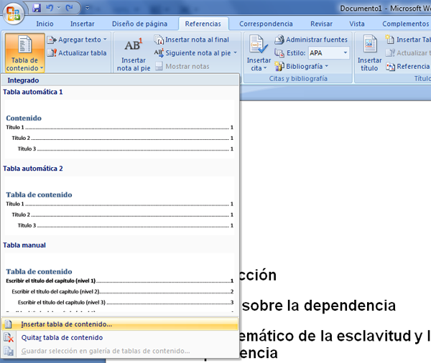
Task: Open Siguiente nota al pie dropdown arrow
Action: 236,53
